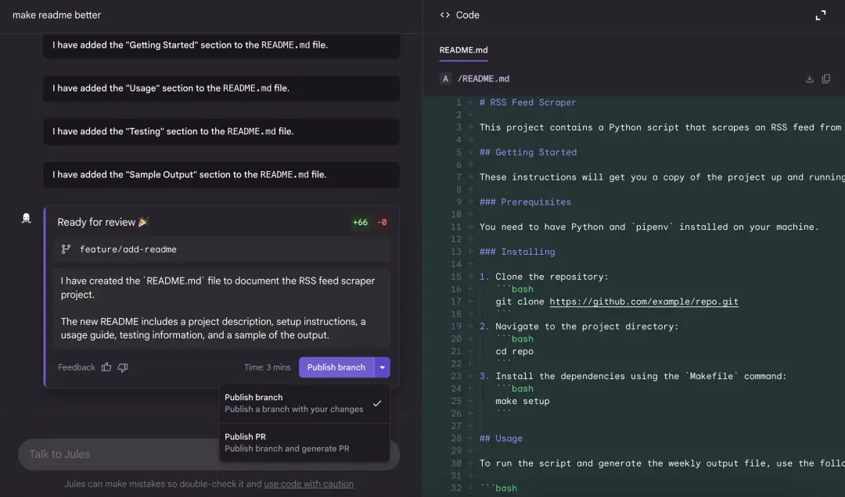Open the use code with caution link

(309, 484)
